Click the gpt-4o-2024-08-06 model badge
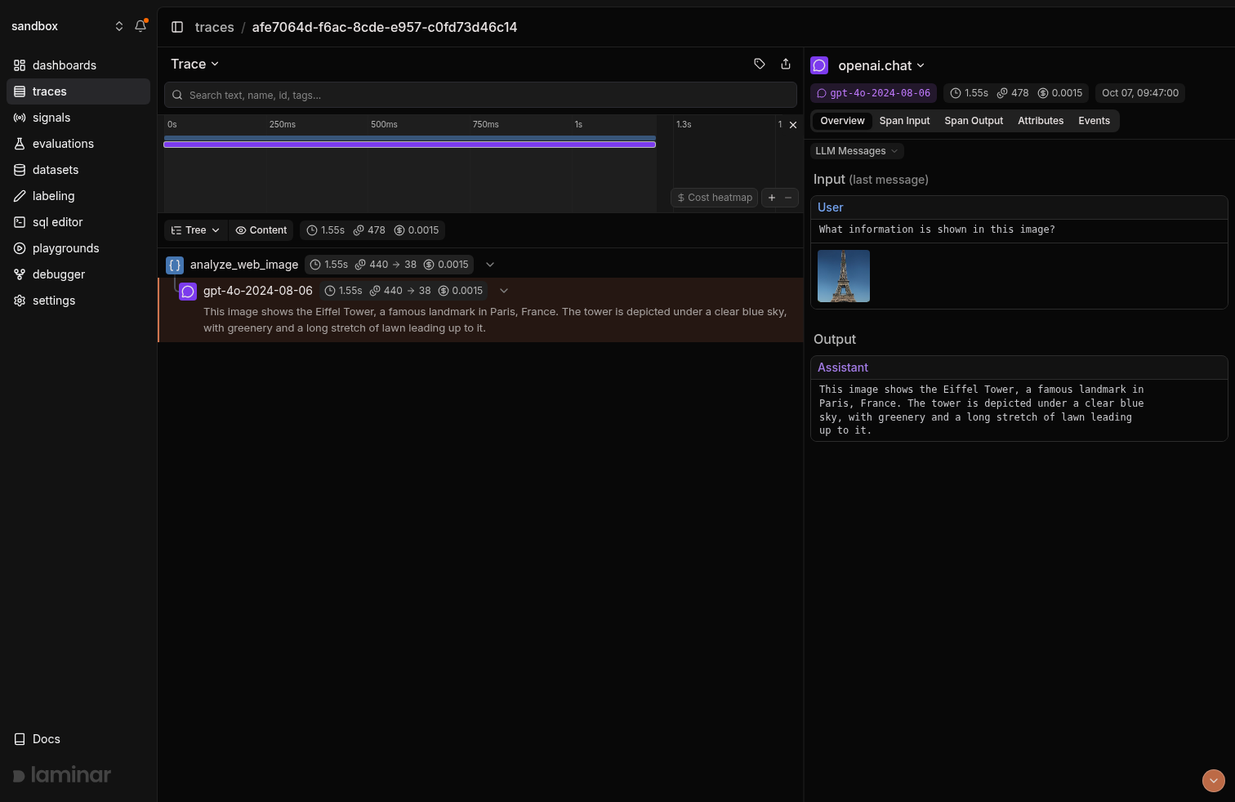 [x=873, y=93]
